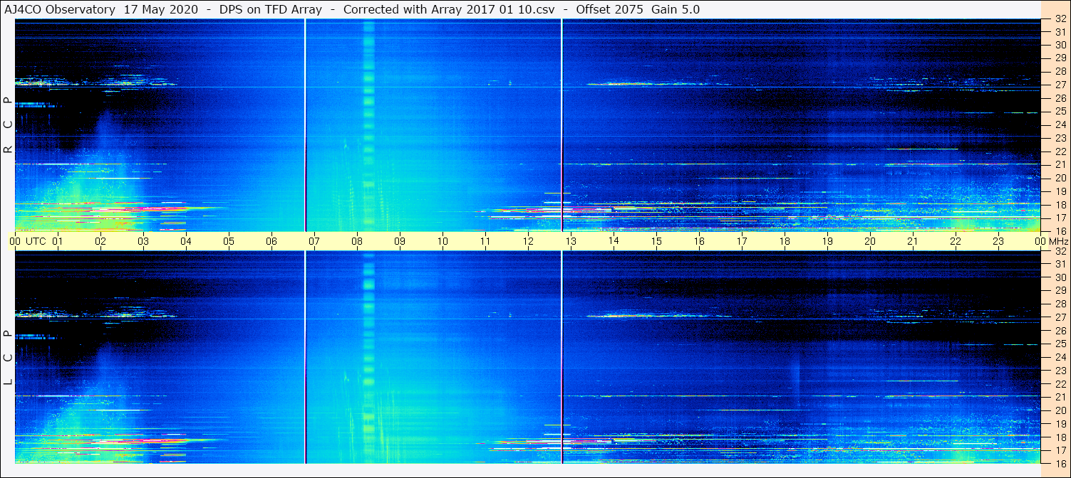Click 21 MHz label on RCP frequency scale

click(1060, 164)
